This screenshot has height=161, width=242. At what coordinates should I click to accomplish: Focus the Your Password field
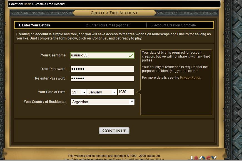[x=102, y=69]
